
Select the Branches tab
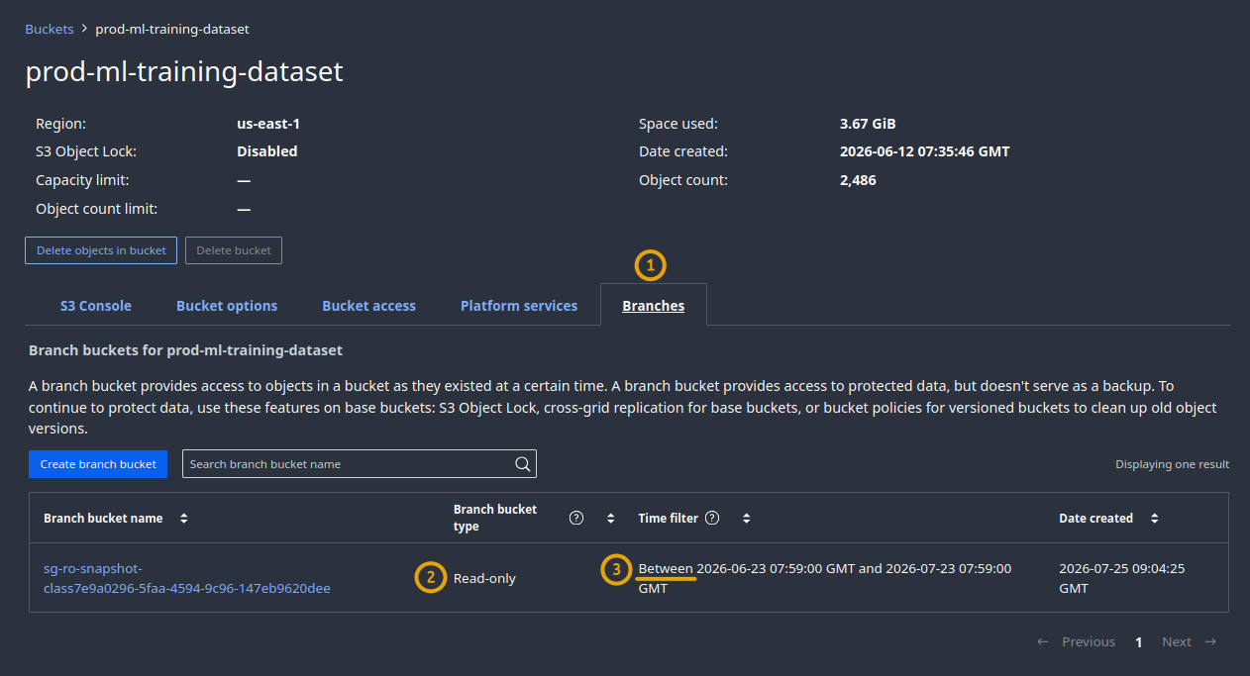tap(654, 306)
